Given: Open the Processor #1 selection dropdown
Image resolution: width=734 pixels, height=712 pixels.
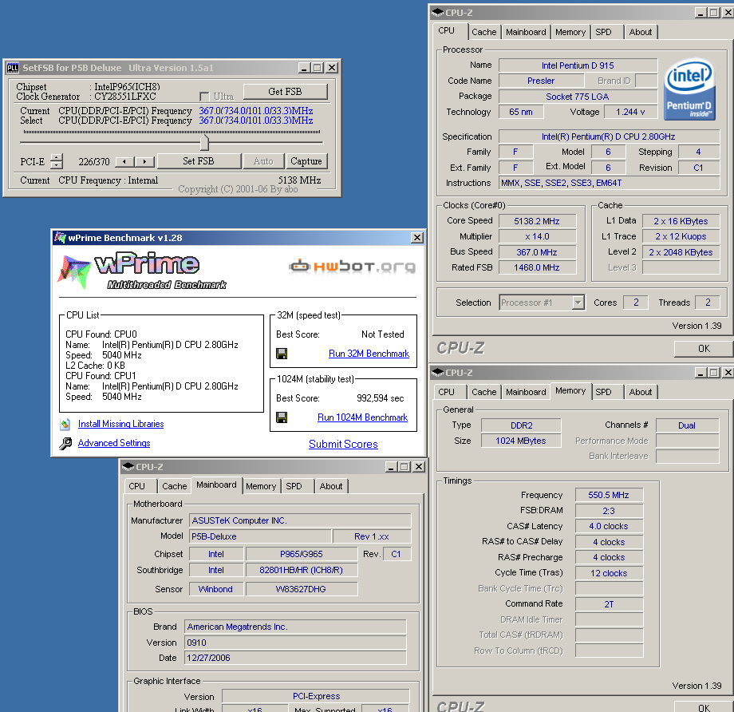Looking at the screenshot, I should click(x=578, y=303).
